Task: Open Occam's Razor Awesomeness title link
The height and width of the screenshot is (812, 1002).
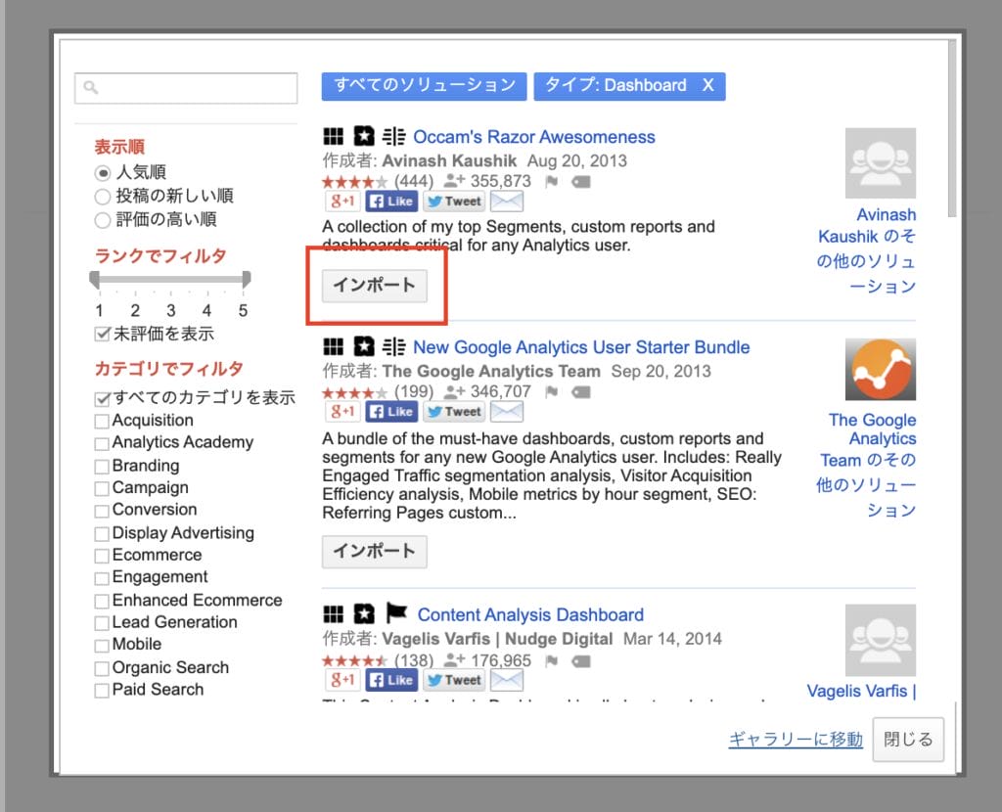Action: point(534,137)
